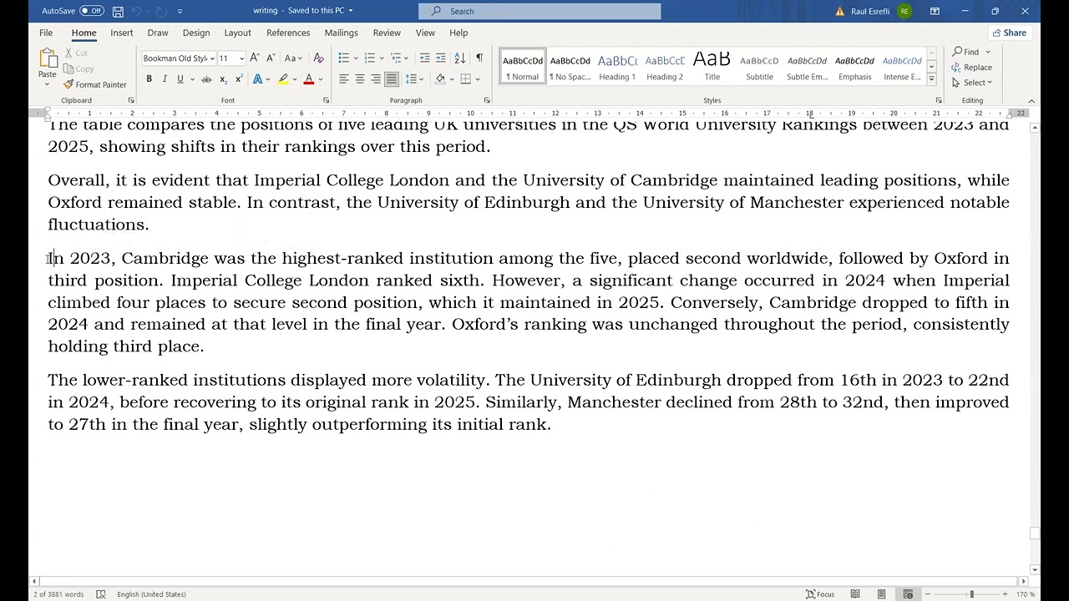This screenshot has width=1069, height=601.
Task: Apply yellow Text Highlight Color
Action: tap(283, 79)
